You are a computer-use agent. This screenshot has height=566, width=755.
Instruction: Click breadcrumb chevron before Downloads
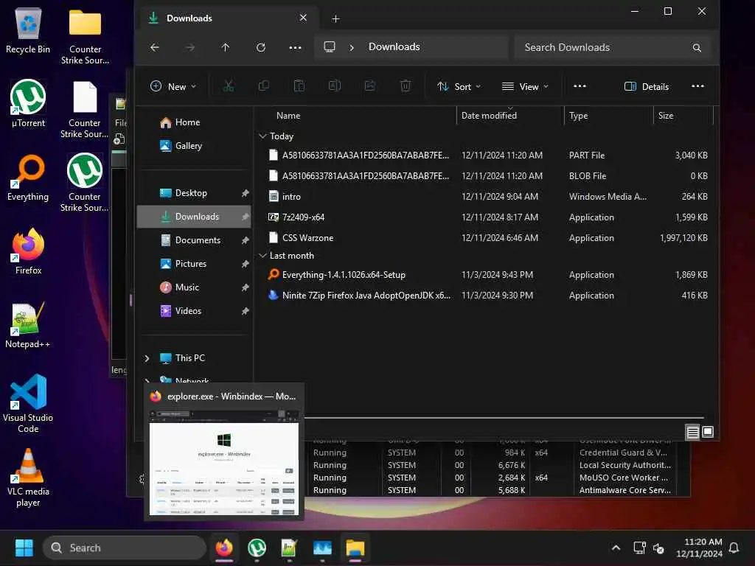(352, 47)
